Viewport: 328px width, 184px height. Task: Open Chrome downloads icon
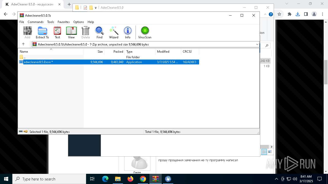[x=298, y=14]
